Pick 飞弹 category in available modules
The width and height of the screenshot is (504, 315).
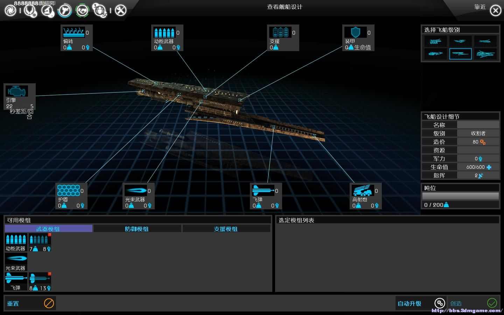[x=16, y=281]
